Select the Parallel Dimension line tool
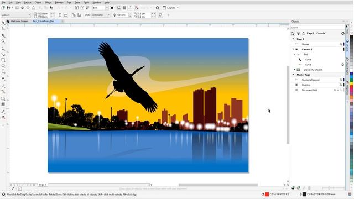Image resolution: width=354 pixels, height=199 pixels. click(3, 86)
